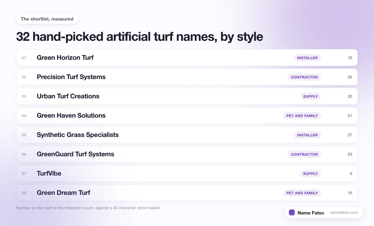This screenshot has width=374, height=226.
Task: Click character count 27 for Synthetic Grass Specialists
Action: point(350,135)
